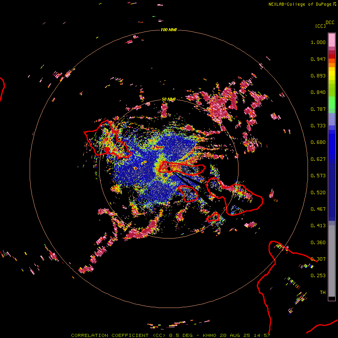This screenshot has width=338, height=338.
Task: Select the 0.307 scale value
Action: 318,259
